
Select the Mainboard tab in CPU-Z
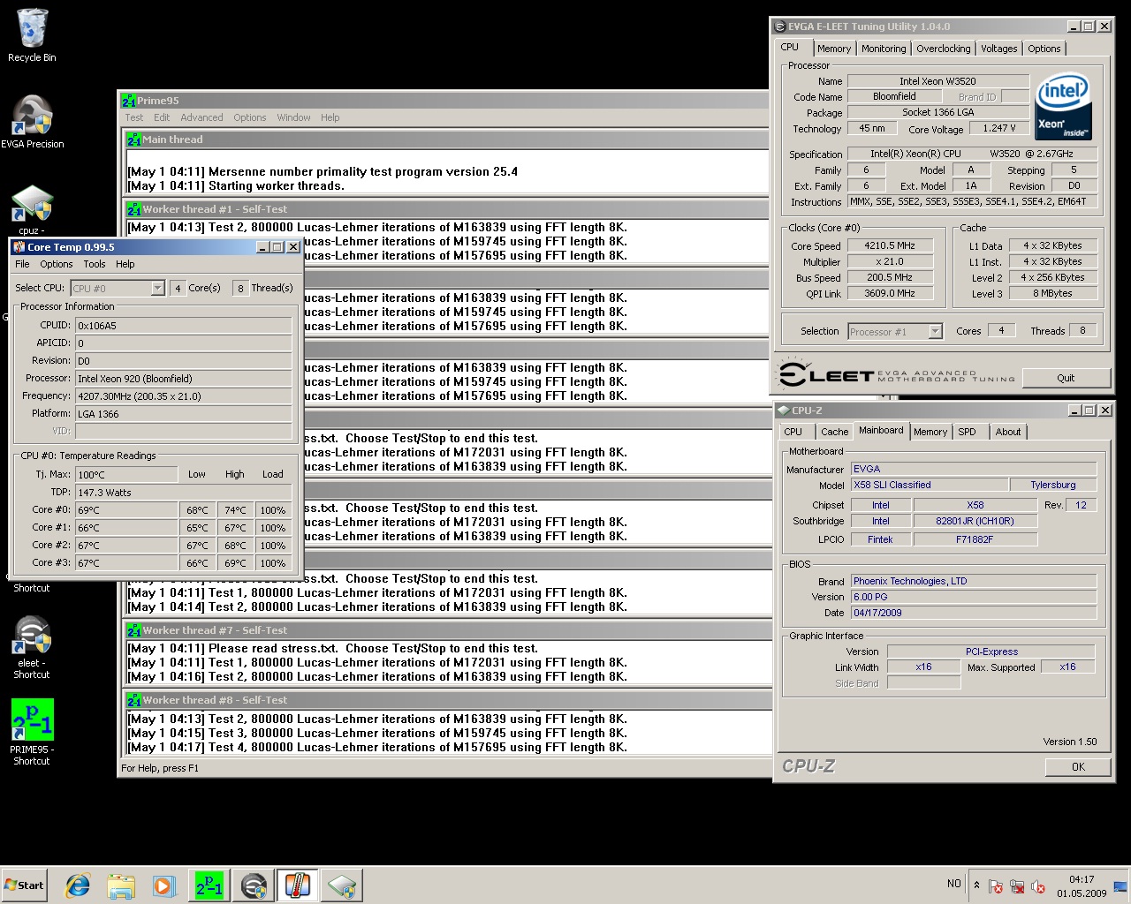click(x=881, y=430)
